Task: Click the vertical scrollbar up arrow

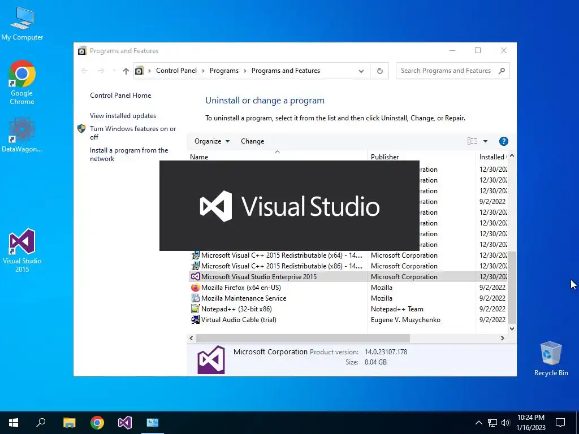Action: 512,156
